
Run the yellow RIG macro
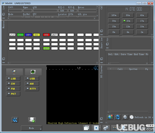point(36,35)
